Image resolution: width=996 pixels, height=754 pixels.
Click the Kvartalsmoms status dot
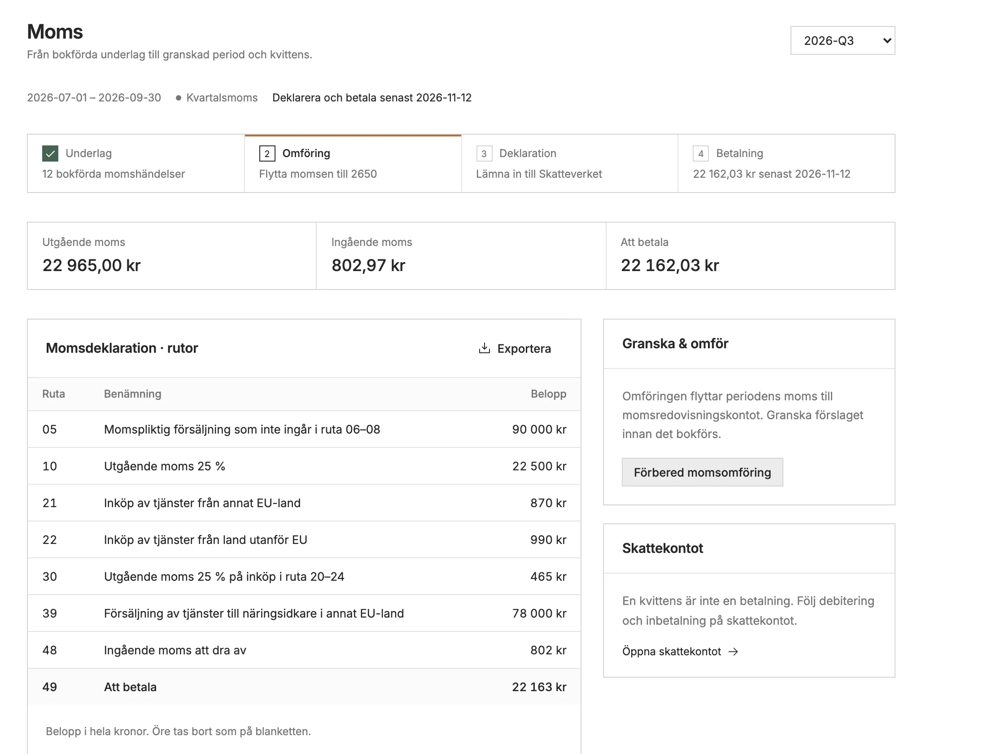click(x=178, y=98)
